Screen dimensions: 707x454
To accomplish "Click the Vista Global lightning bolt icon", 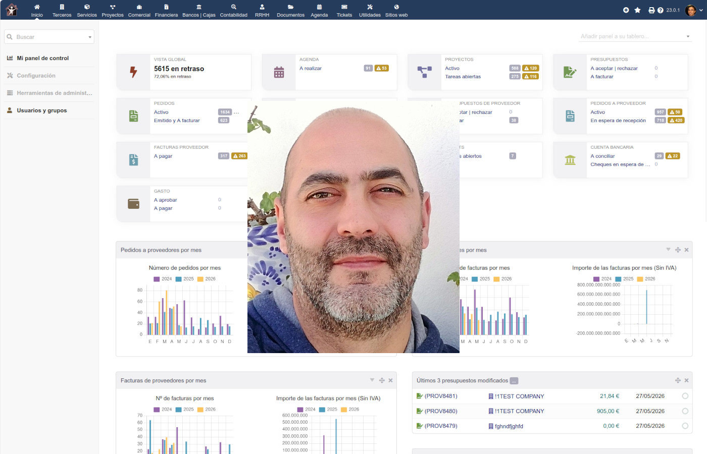I will pos(133,72).
